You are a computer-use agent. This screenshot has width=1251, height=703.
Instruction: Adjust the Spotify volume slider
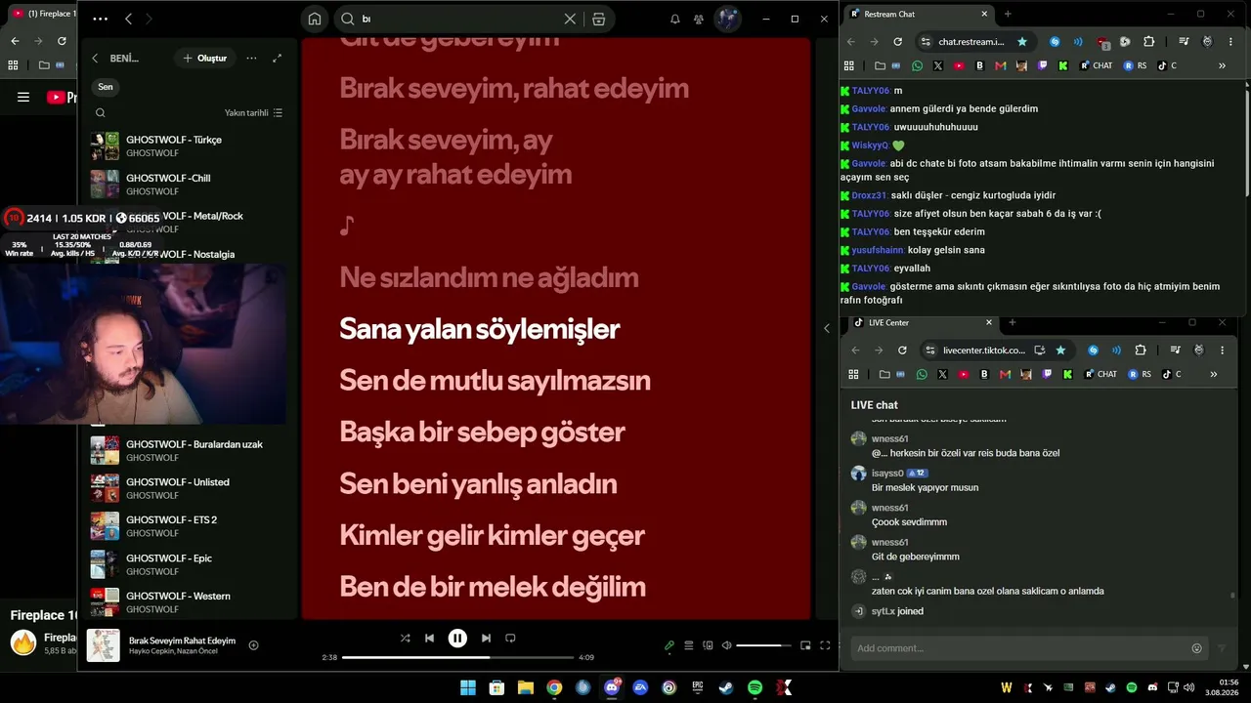(x=763, y=645)
